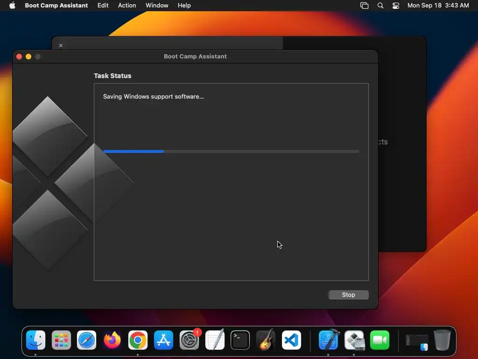Image resolution: width=478 pixels, height=359 pixels.
Task: Open Spotlight search
Action: pos(380,6)
